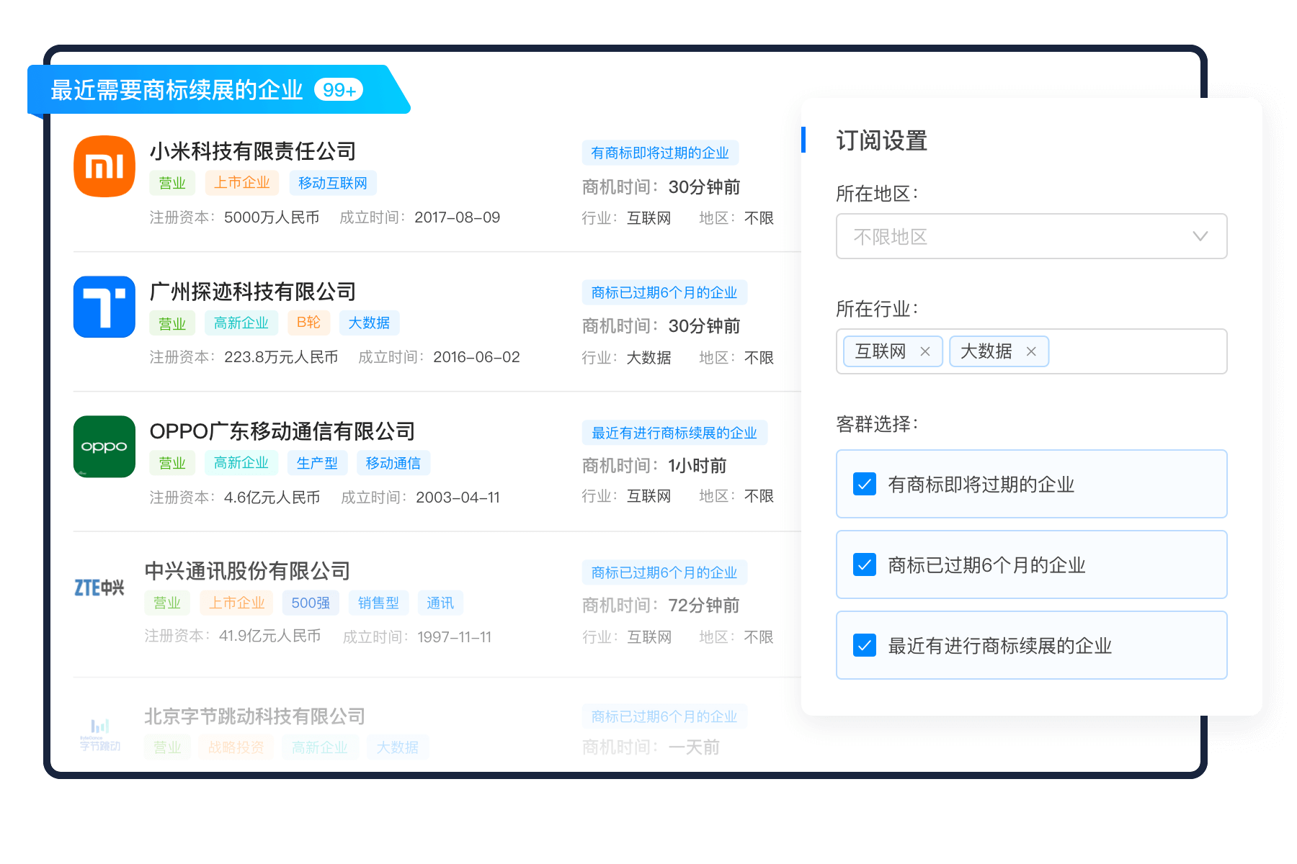Screen dimensions: 1297x864
Task: Click the ZTE中兴 logo
Action: (99, 588)
